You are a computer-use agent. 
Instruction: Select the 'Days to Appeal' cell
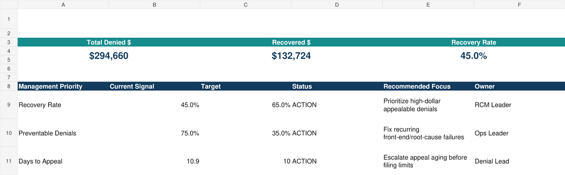(63, 161)
